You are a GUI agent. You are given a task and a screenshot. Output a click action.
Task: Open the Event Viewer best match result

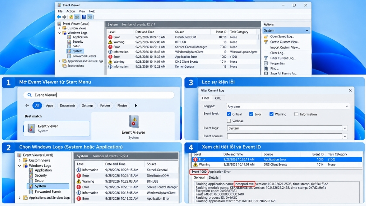[56, 129]
